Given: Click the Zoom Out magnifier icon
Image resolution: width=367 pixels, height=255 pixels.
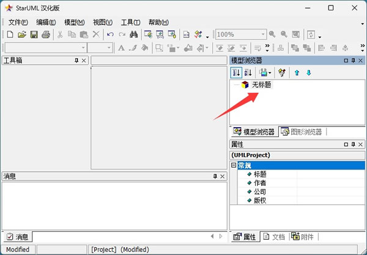Looking at the screenshot, I should click(284, 35).
